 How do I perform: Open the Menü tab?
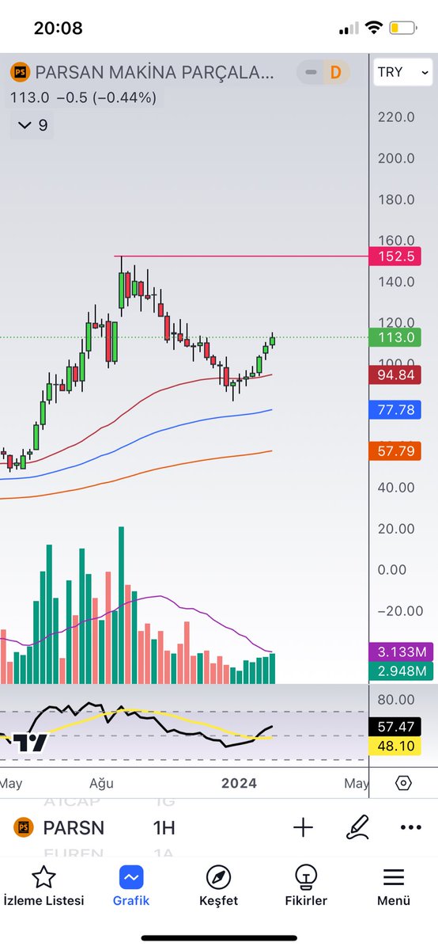click(394, 885)
